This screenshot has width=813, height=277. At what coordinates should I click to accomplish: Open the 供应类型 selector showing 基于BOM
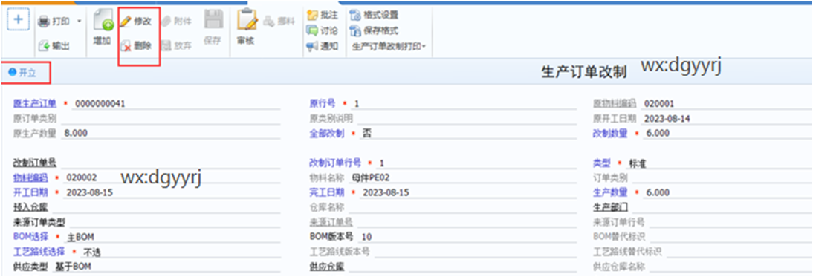pos(166,267)
